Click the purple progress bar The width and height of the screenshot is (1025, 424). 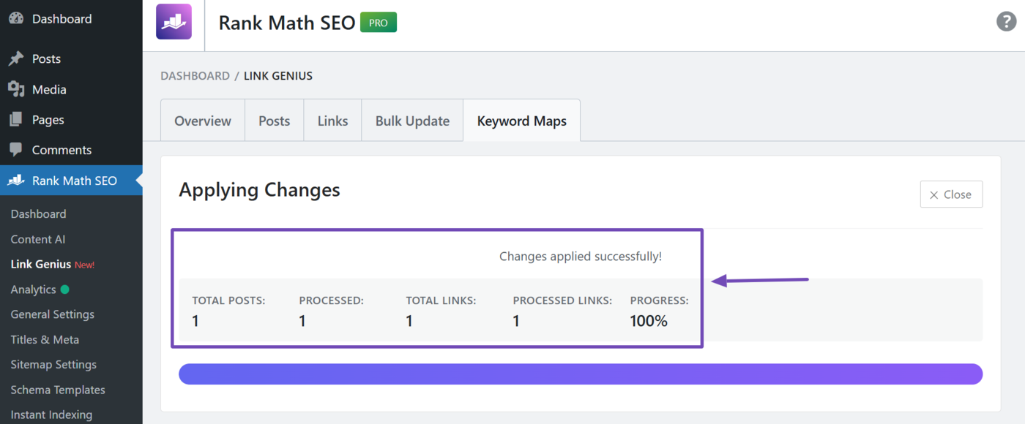pyautogui.click(x=581, y=374)
